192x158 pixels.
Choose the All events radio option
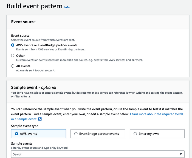[13, 66]
